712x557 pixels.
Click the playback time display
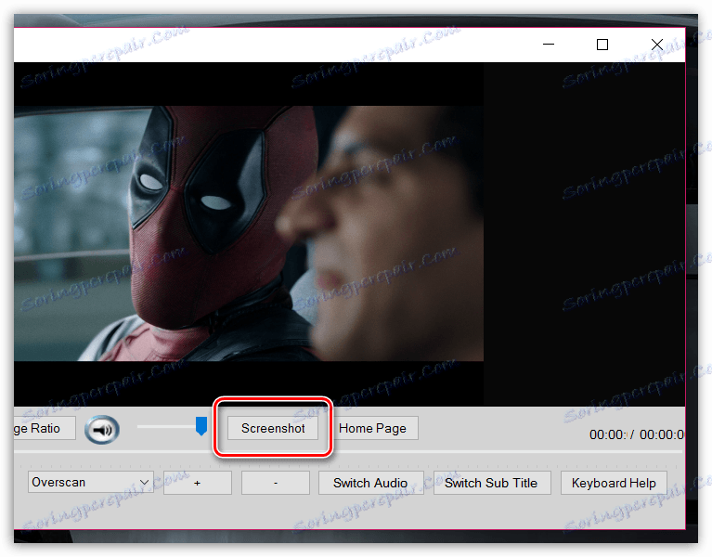point(636,434)
